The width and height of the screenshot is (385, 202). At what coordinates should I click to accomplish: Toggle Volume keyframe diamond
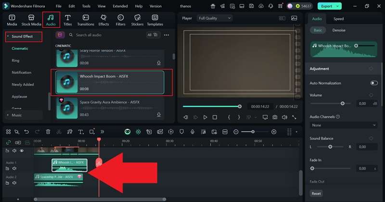[x=371, y=95]
